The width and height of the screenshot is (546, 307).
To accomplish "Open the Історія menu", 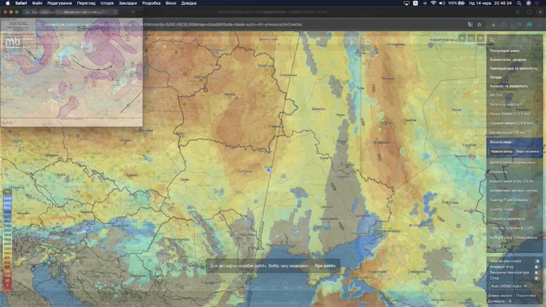I will pyautogui.click(x=107, y=3).
